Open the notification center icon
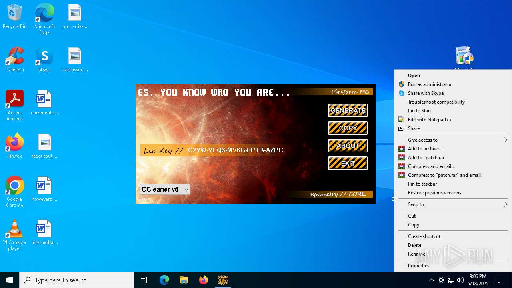Screen dimensions: 512x288 click(499, 280)
